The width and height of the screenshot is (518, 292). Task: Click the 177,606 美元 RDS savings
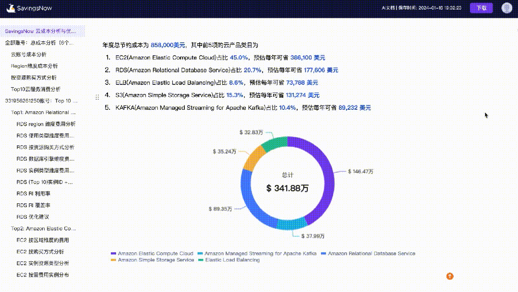[321, 70]
